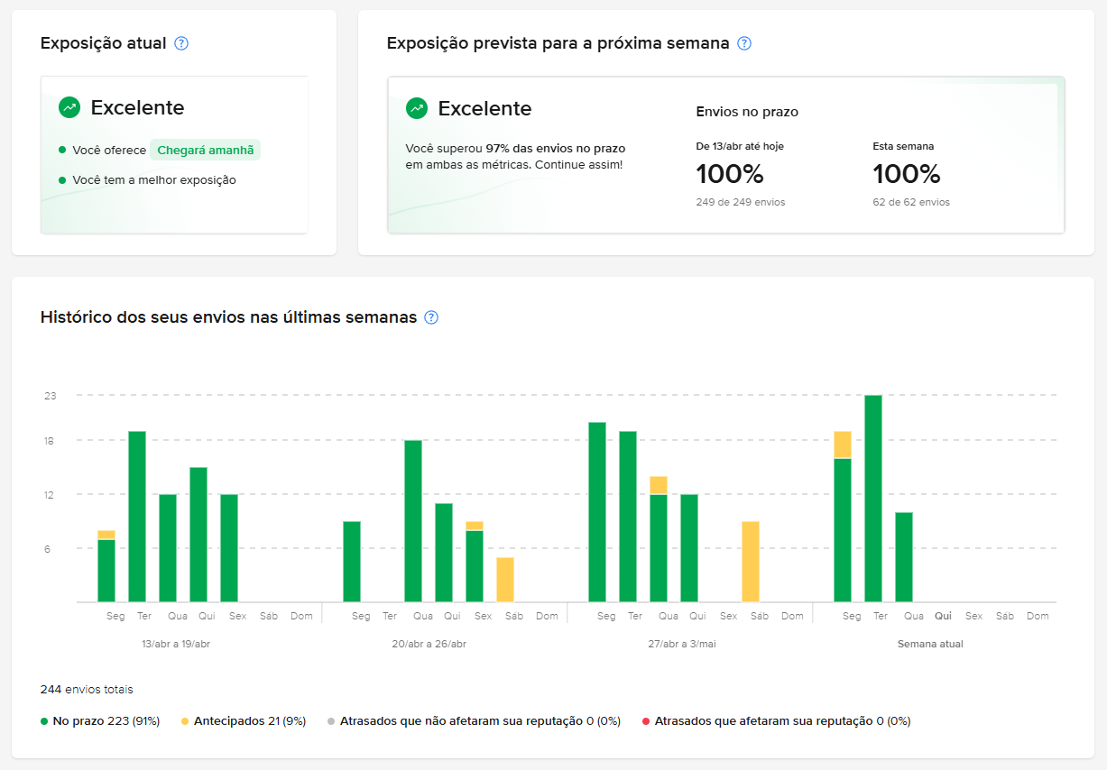Click the gray Atrasados que não afetaram dot
This screenshot has height=770, width=1107.
(331, 721)
